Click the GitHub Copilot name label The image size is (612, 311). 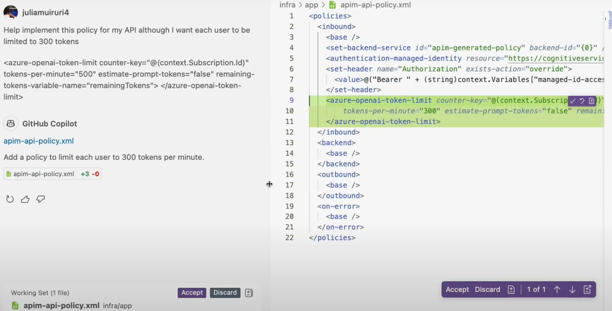click(x=50, y=124)
